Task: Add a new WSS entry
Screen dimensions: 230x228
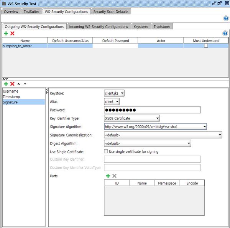Action: tap(6, 84)
